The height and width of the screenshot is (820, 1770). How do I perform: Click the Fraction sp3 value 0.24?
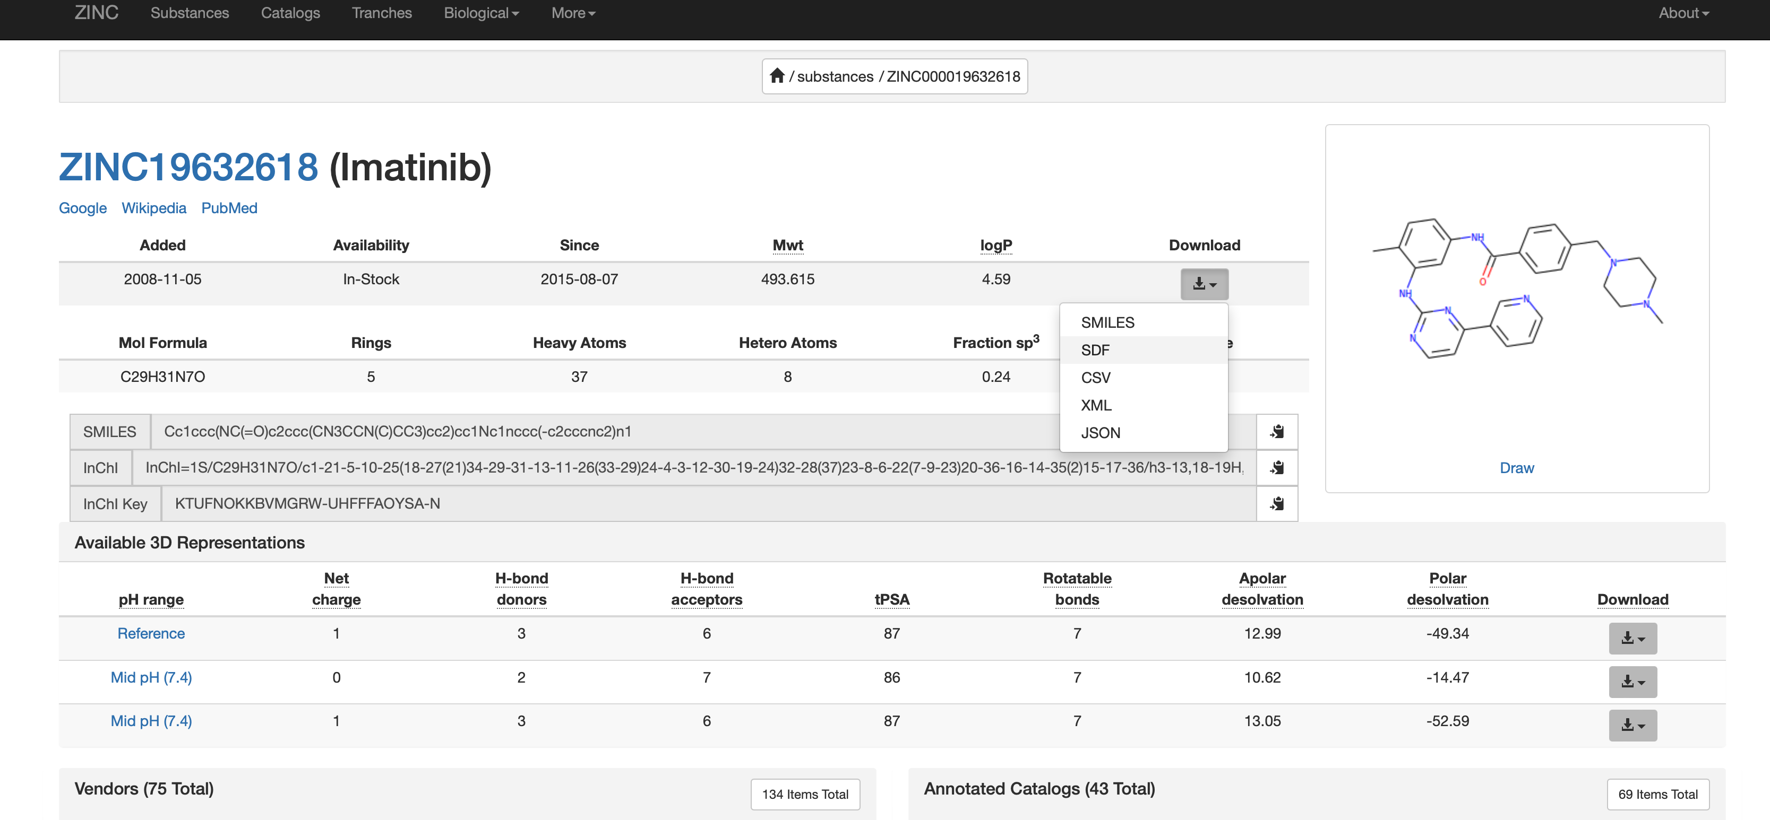click(995, 377)
